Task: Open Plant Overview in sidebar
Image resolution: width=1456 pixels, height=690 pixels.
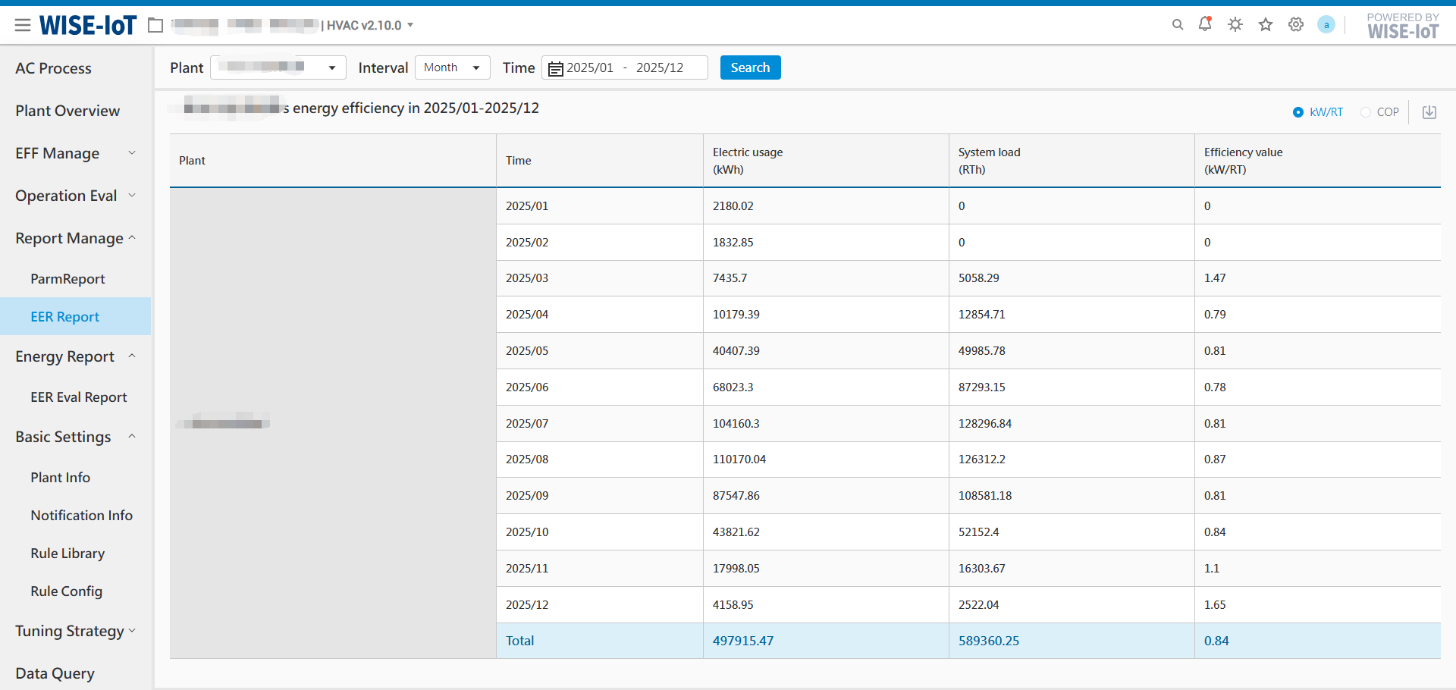Action: coord(67,111)
